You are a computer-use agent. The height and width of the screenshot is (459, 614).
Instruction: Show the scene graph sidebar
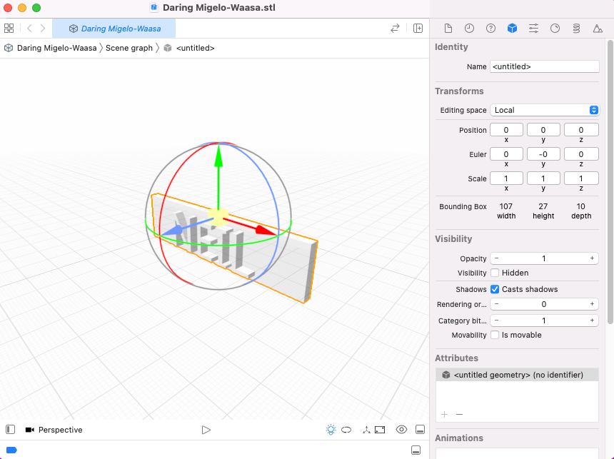click(x=10, y=430)
